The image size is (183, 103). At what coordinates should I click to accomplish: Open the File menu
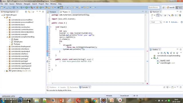click(x=2, y=4)
